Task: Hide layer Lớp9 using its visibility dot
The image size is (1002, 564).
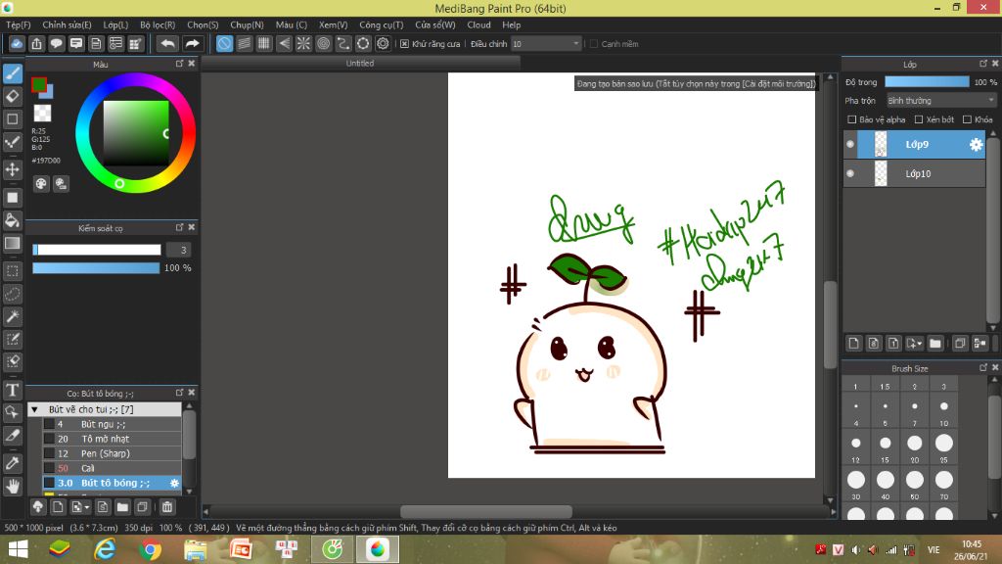Action: (850, 145)
